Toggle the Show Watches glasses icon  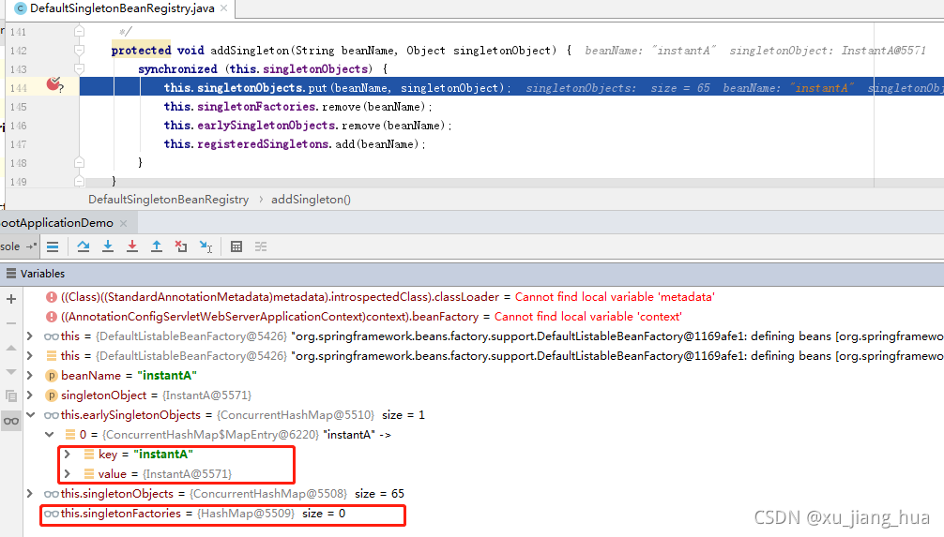point(11,421)
